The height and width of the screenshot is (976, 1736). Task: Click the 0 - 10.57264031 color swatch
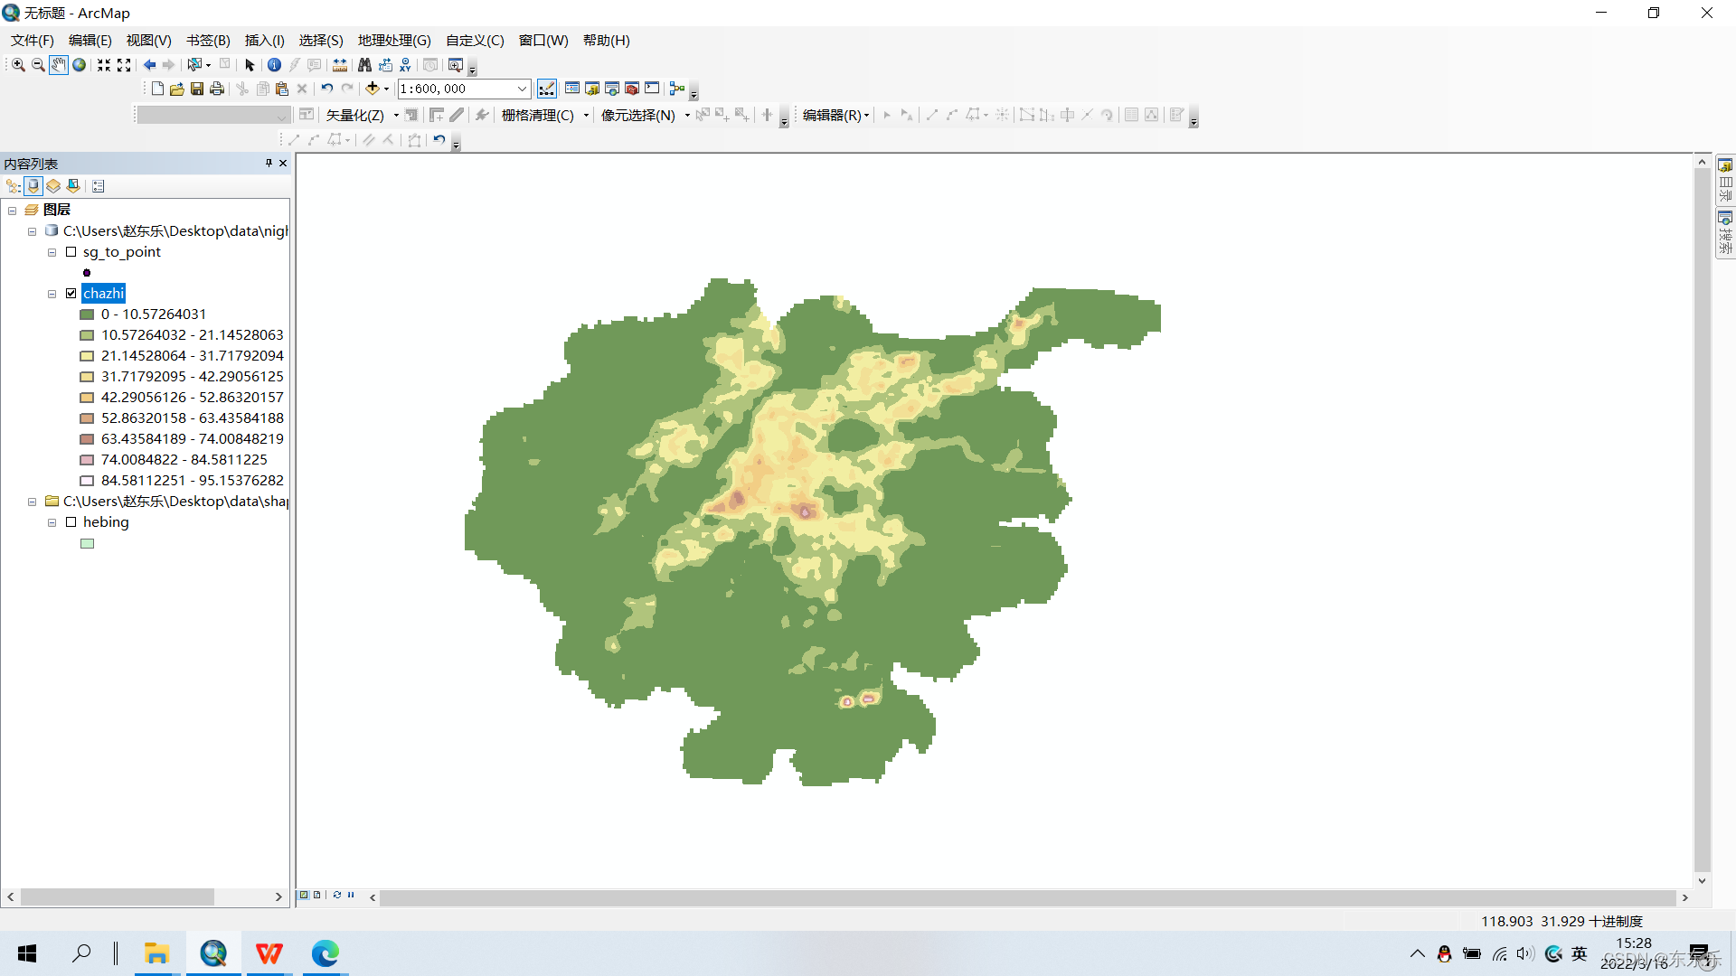pyautogui.click(x=87, y=314)
